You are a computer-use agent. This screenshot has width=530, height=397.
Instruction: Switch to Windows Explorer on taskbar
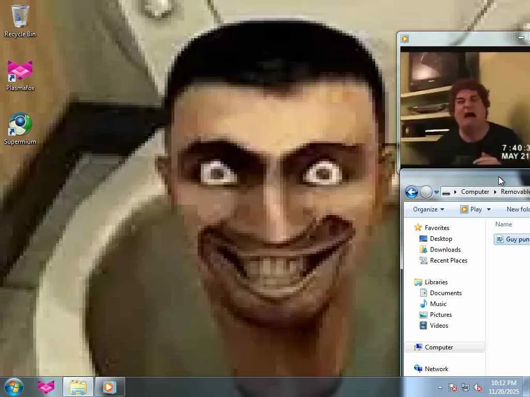tap(78, 387)
